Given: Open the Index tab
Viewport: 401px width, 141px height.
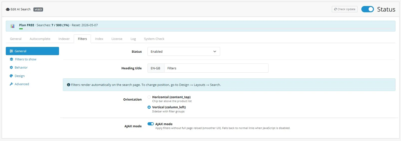Looking at the screenshot, I should 99,39.
